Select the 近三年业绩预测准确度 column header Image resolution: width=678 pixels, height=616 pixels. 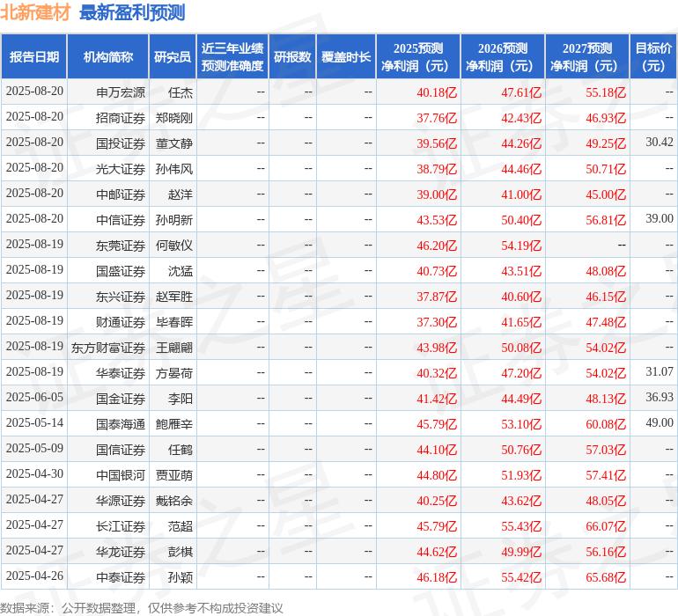click(232, 56)
